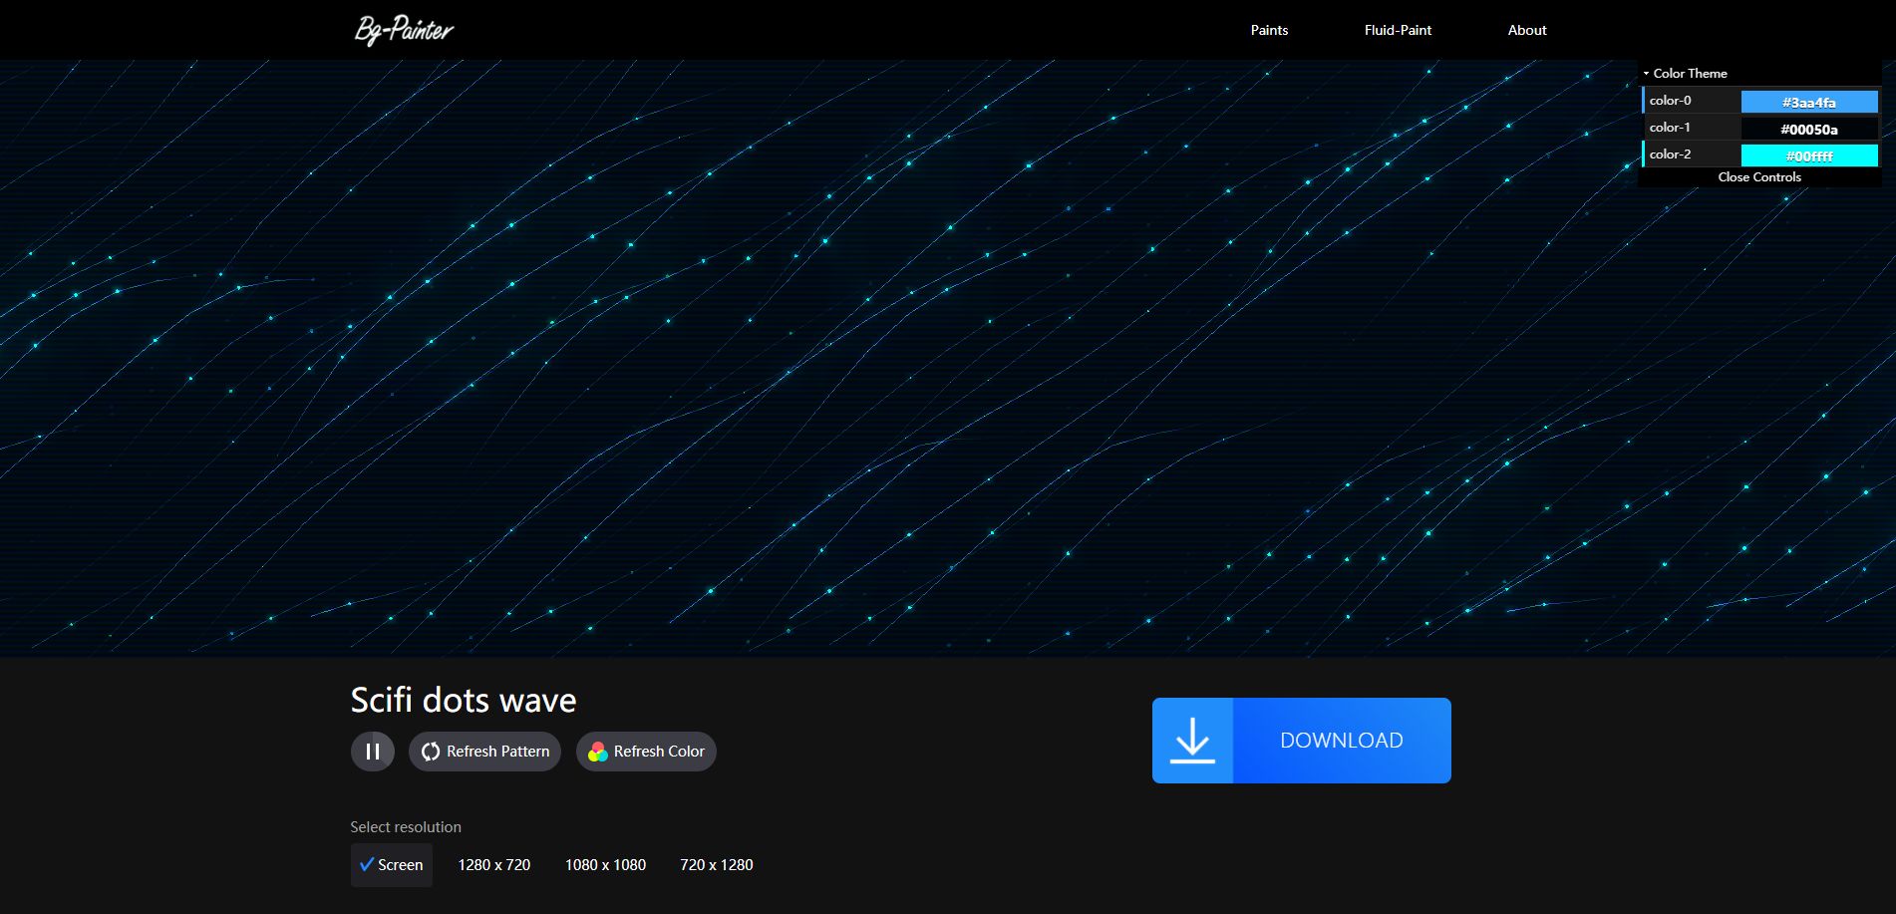Screen dimensions: 1896x914
Task: Click the Bg-Painter logo
Action: [404, 30]
